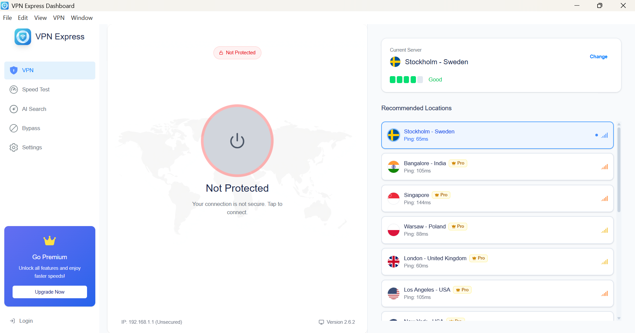The width and height of the screenshot is (635, 333).
Task: Click the login arrow icon
Action: coord(13,321)
